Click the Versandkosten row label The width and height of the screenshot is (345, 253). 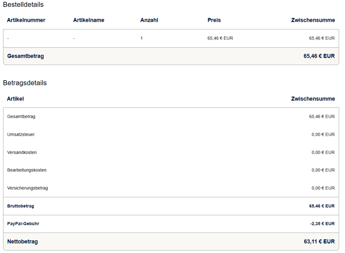click(22, 152)
